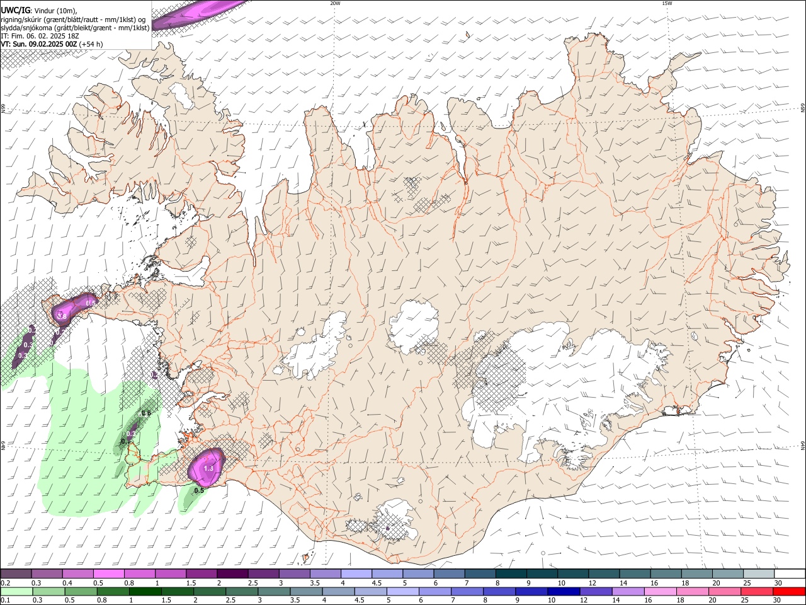The image size is (806, 605).
Task: Select the light pink 16 swatch in rain legend
Action: tap(661, 592)
